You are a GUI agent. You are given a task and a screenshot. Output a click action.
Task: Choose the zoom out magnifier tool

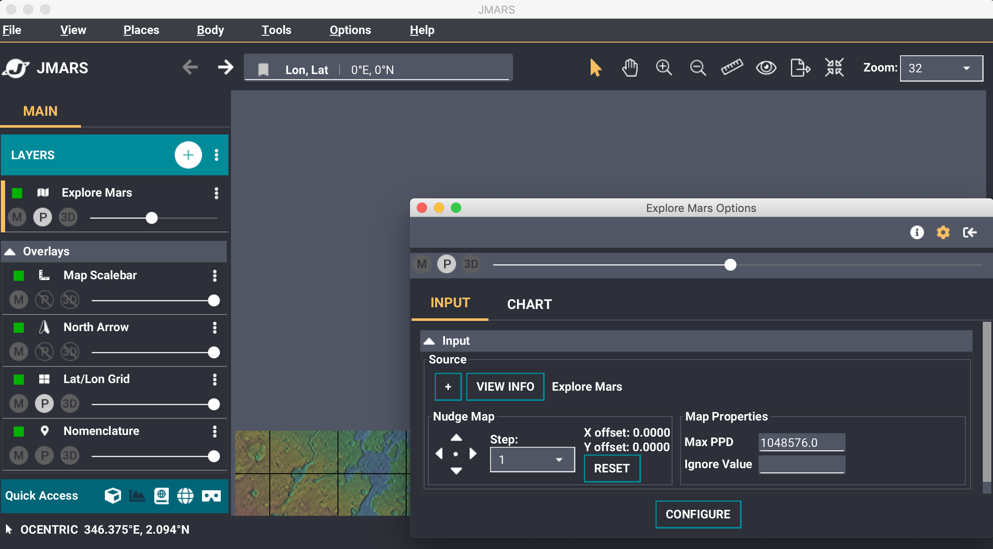click(x=698, y=68)
